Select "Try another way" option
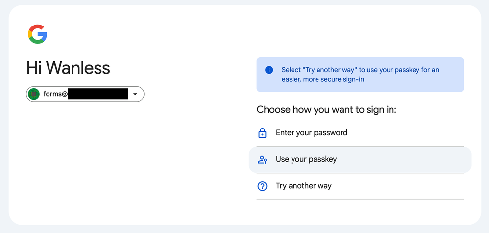This screenshot has width=489, height=233. tap(303, 186)
